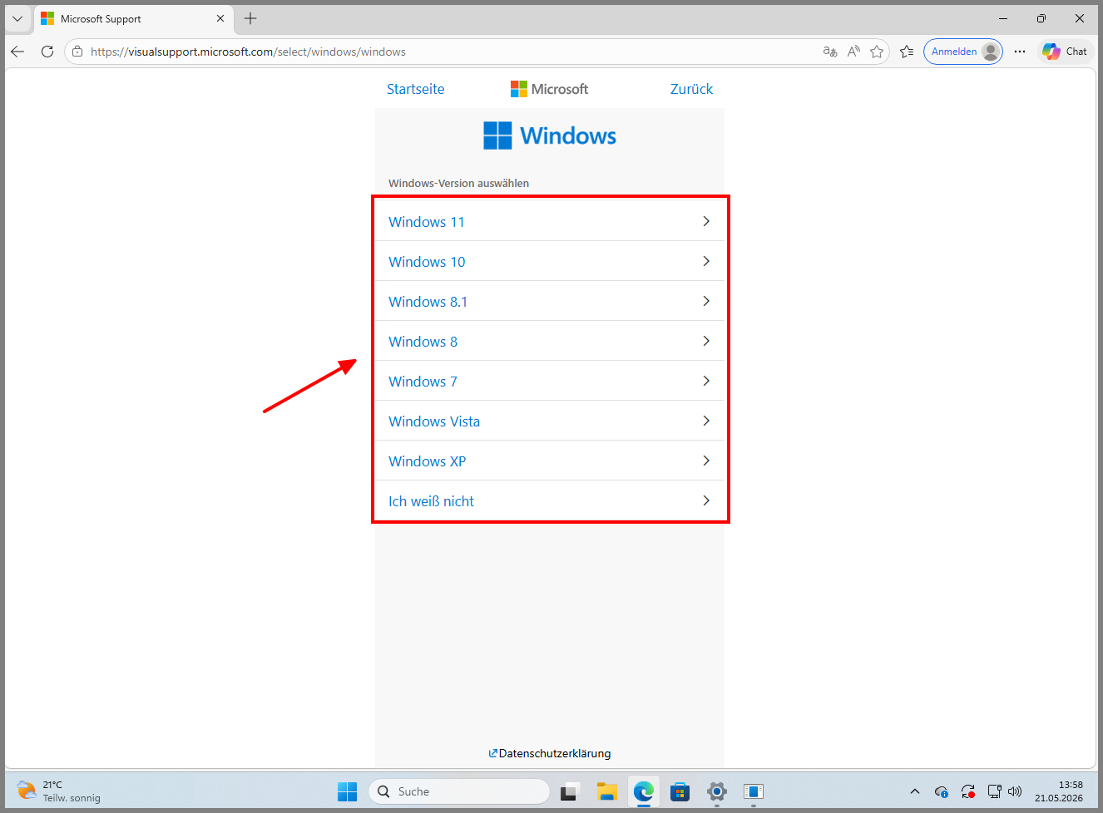Click the read aloud icon
Viewport: 1103px width, 813px height.
click(853, 52)
